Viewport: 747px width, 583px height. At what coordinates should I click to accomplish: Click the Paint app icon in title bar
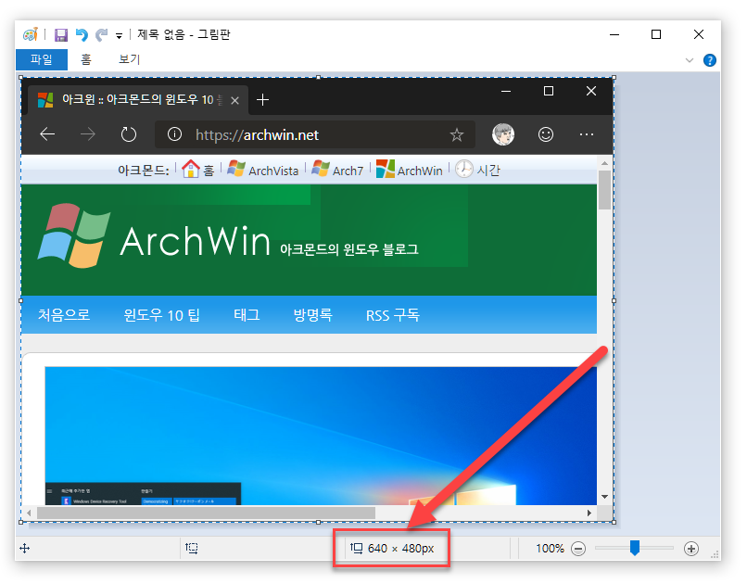click(31, 35)
